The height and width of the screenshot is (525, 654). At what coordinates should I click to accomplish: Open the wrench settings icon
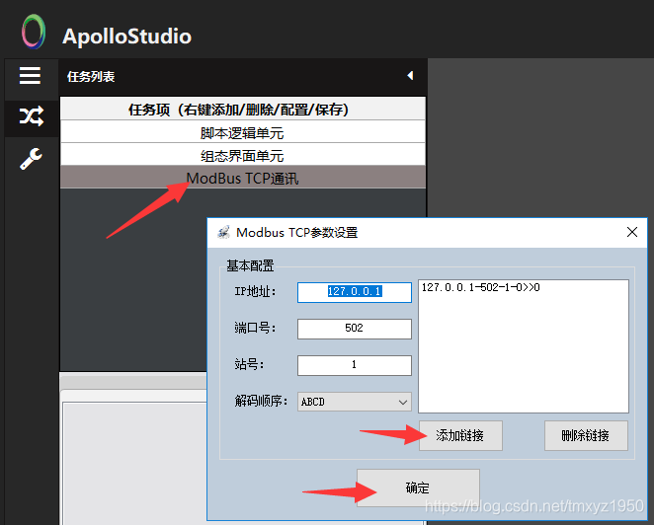pos(31,159)
